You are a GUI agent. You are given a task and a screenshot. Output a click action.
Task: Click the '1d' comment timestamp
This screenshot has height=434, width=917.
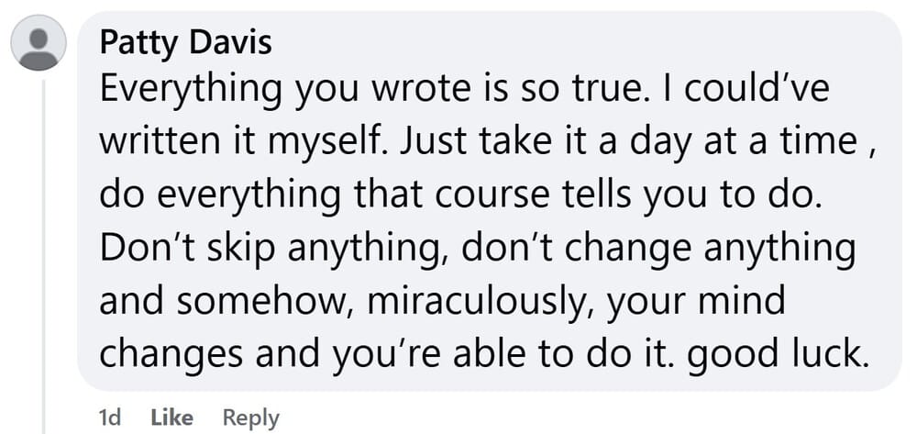[x=109, y=417]
